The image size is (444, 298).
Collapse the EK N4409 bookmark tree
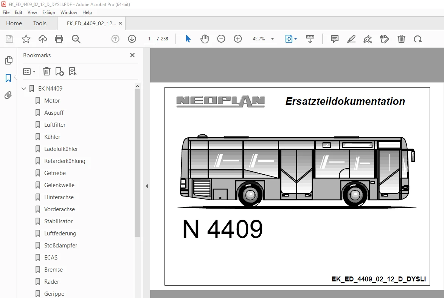tap(24, 88)
